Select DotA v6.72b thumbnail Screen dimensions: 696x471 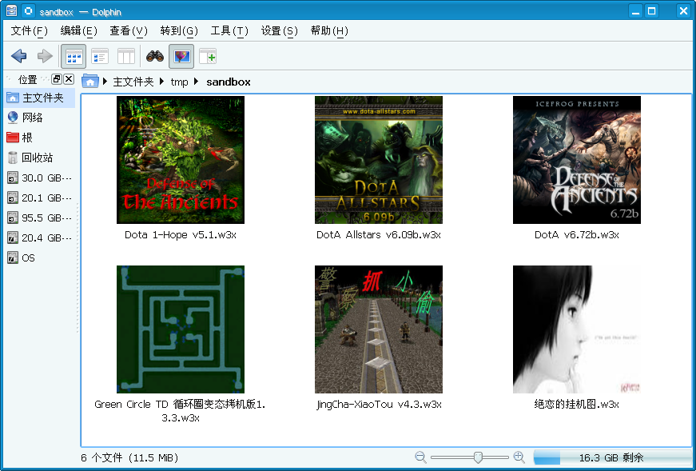point(577,160)
